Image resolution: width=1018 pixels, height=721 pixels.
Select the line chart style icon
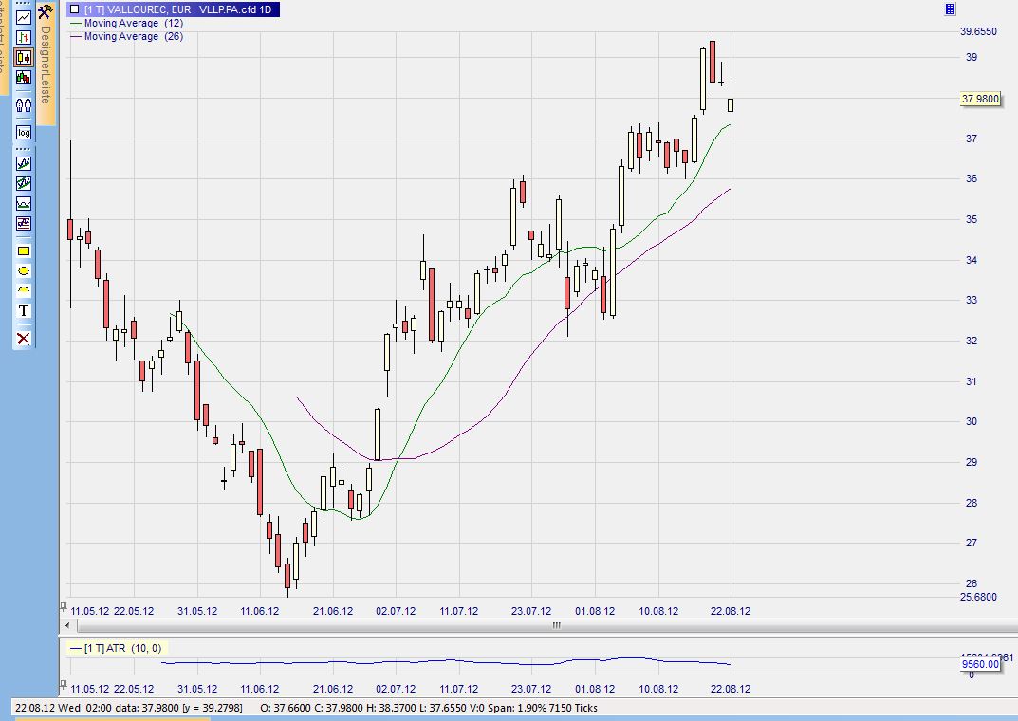[x=24, y=17]
